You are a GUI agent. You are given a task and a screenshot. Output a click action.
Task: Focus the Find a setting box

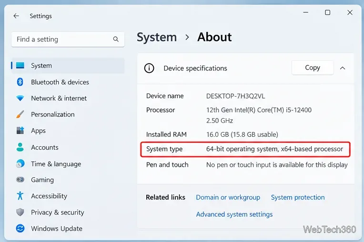click(x=68, y=39)
